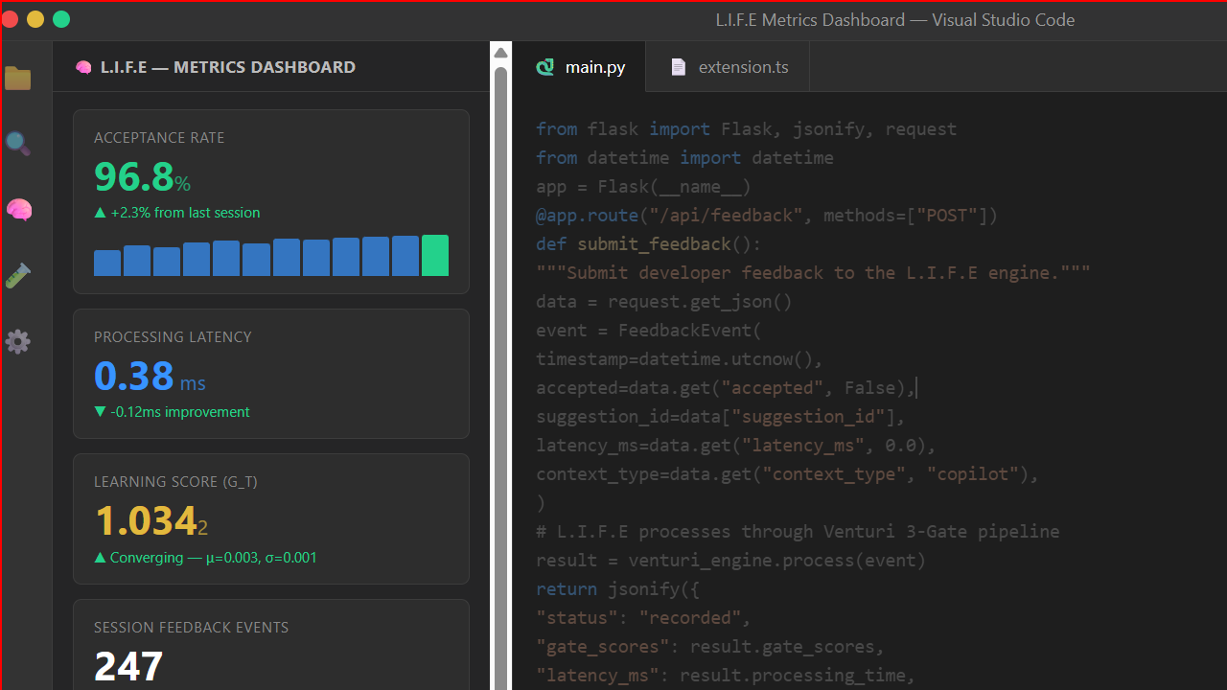1227x690 pixels.
Task: Switch to the extension.ts tab
Action: point(728,67)
